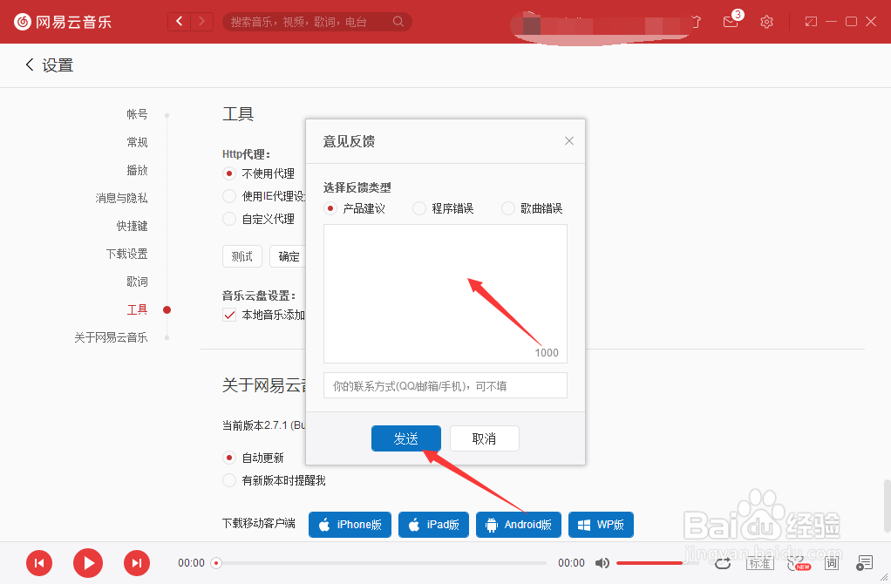
Task: Toggle the loop play mode icon
Action: [x=723, y=563]
